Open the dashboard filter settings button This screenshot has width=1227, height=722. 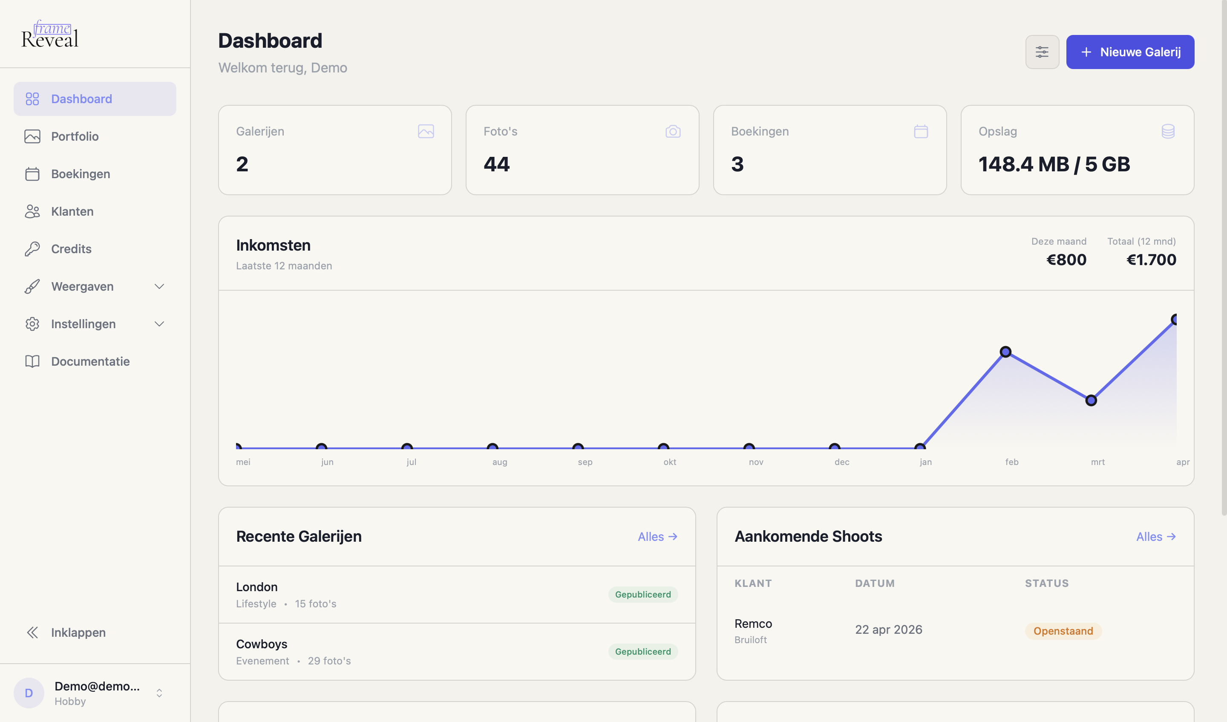coord(1042,52)
